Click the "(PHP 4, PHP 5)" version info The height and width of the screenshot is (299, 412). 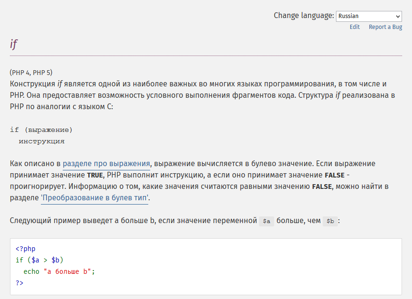pos(31,73)
